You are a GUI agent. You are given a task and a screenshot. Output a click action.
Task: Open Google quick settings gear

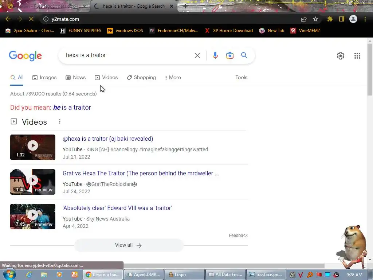click(341, 56)
